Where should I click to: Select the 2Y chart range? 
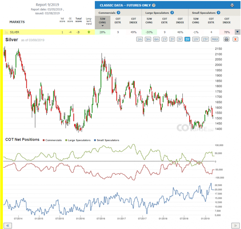(x=172, y=39)
